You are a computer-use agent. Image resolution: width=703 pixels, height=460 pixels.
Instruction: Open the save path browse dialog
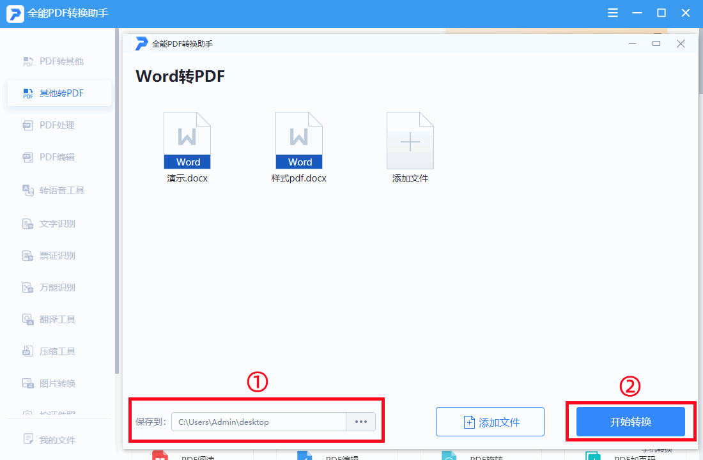(360, 421)
